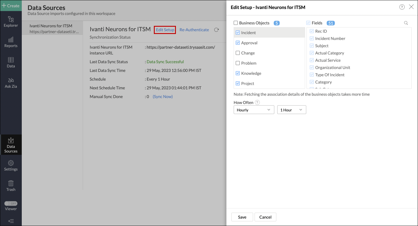Uncheck the Knowledge business object
The height and width of the screenshot is (226, 418).
pyautogui.click(x=238, y=73)
